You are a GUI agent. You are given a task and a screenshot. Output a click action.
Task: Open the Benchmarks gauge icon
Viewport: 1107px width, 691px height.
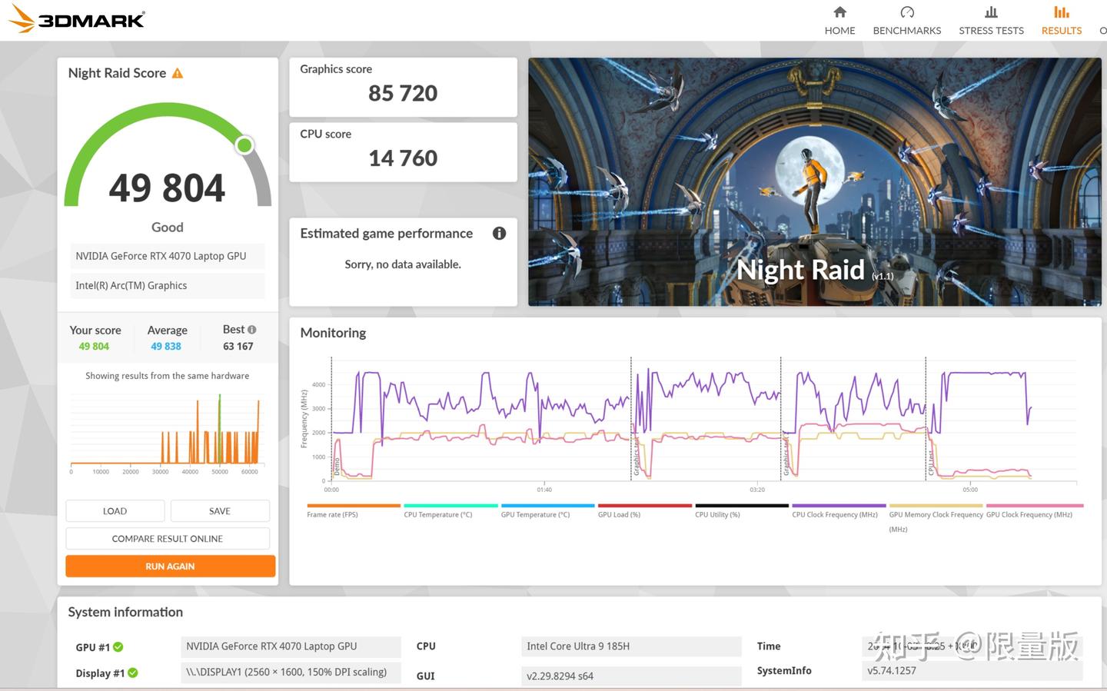[x=907, y=12]
